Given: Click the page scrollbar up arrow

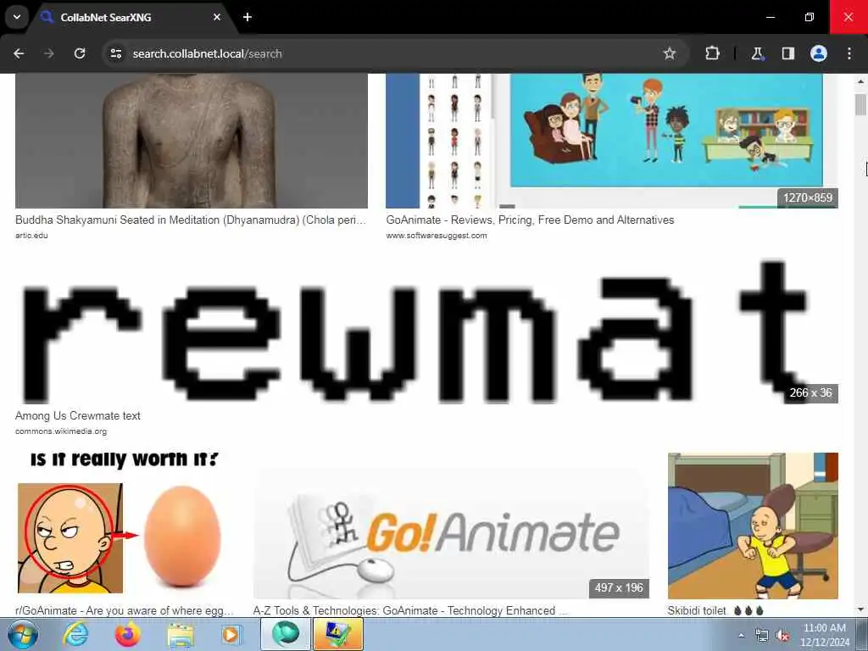Looking at the screenshot, I should pyautogui.click(x=861, y=81).
